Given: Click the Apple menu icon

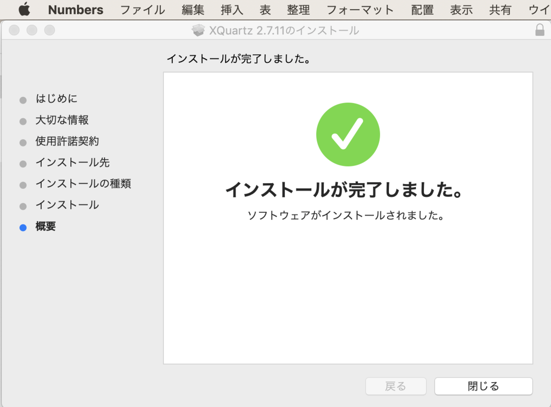Looking at the screenshot, I should click(x=24, y=10).
